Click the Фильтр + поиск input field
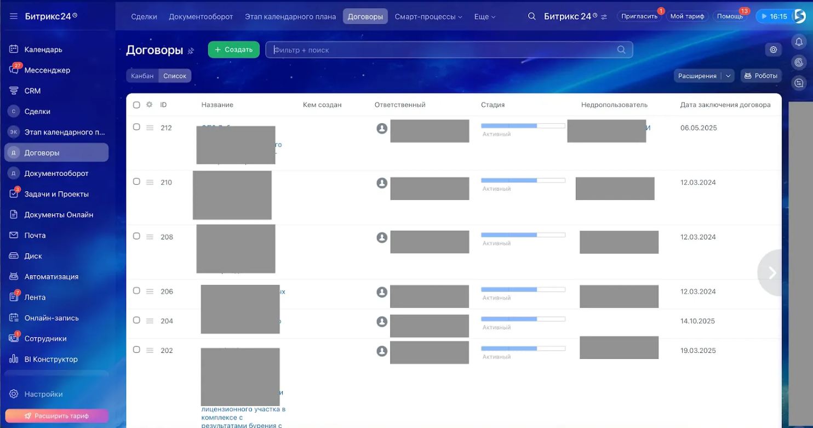 (444, 50)
